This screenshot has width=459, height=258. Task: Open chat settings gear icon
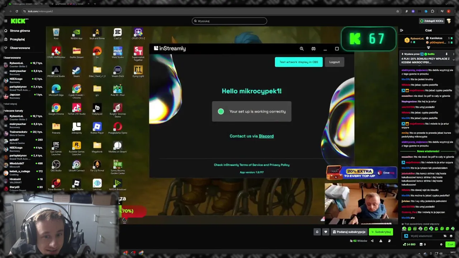(441, 244)
